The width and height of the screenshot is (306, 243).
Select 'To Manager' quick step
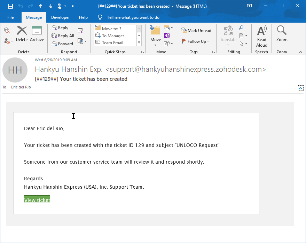click(x=115, y=36)
